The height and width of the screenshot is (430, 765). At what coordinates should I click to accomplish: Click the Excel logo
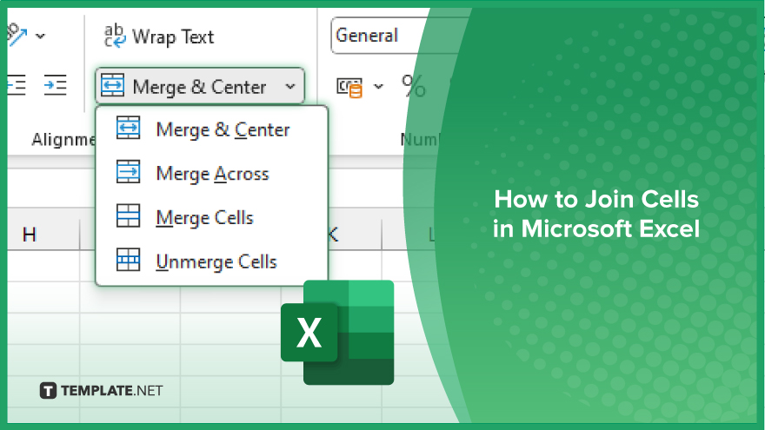tap(337, 333)
